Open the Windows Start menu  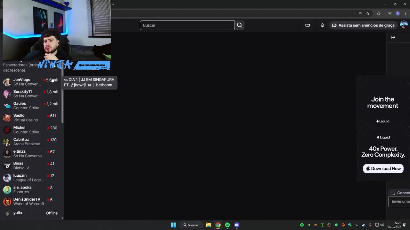tap(173, 225)
